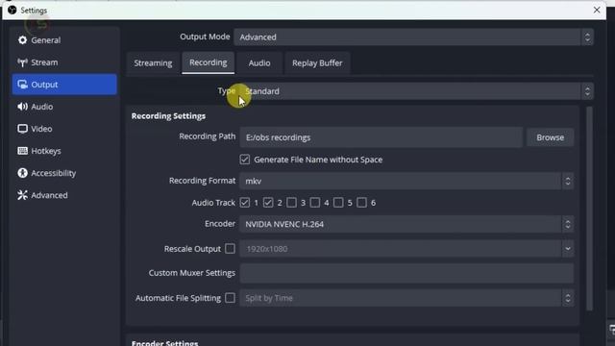Click the Browse button for recording path
615x346 pixels.
(551, 137)
